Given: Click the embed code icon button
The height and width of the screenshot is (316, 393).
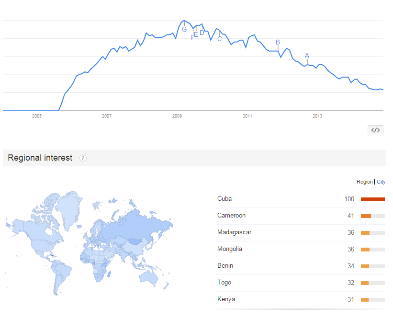Looking at the screenshot, I should pyautogui.click(x=375, y=130).
